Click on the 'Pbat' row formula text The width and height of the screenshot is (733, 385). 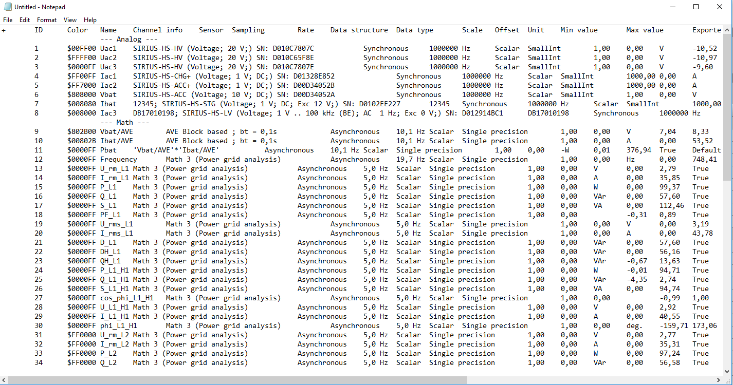click(176, 150)
